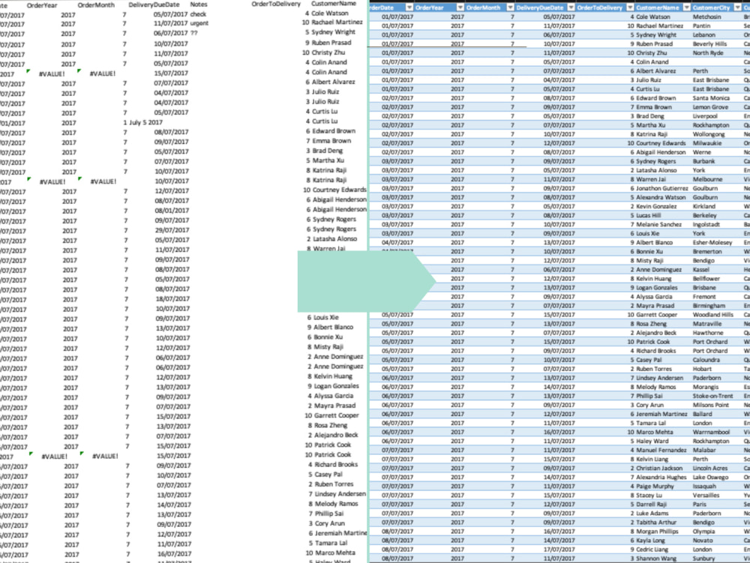Select Lindsey Andersen in the left sheet

click(340, 494)
